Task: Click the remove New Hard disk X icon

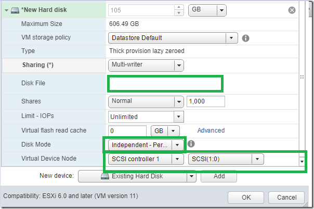Action: 292,10
